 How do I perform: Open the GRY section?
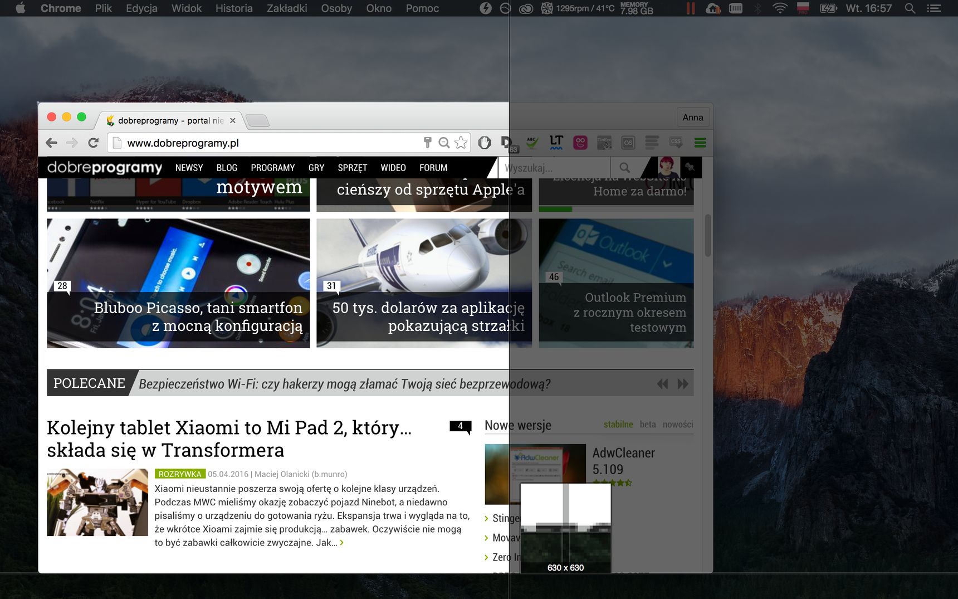coord(316,168)
